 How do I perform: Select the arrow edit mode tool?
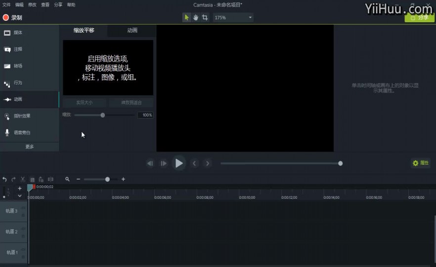(x=186, y=17)
